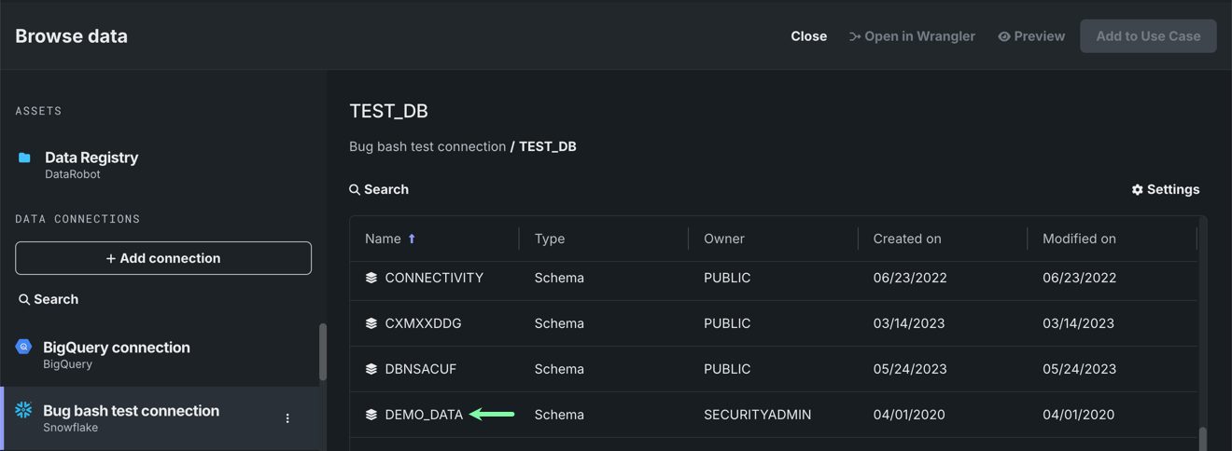
Task: Click the BigQuery connection hexagon icon
Action: (24, 347)
